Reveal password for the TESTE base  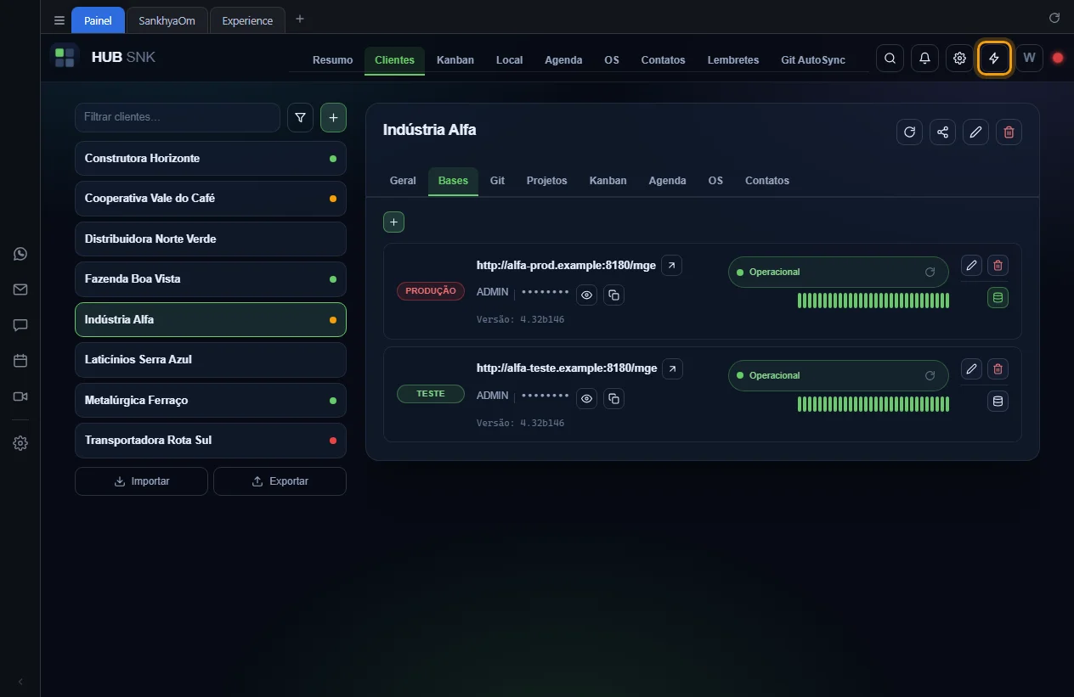(x=586, y=399)
